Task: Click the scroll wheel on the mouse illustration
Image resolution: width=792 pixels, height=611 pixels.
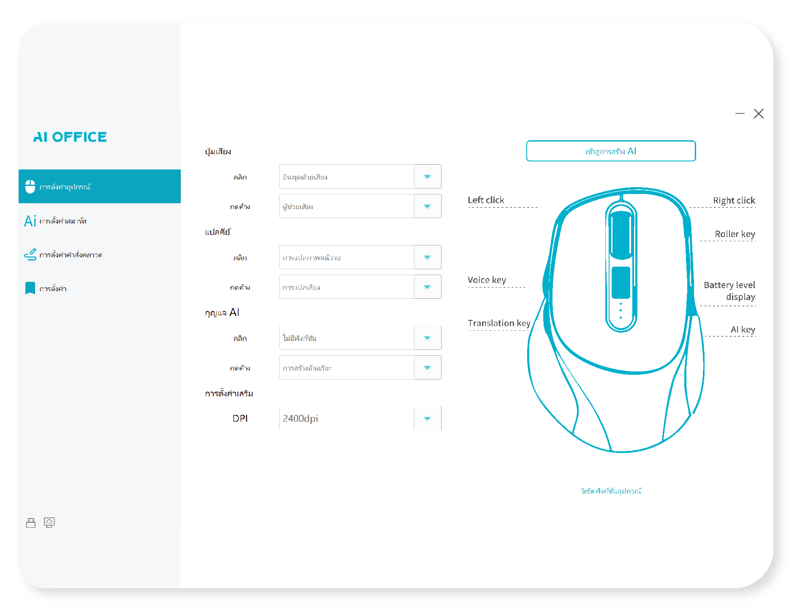Action: click(621, 235)
